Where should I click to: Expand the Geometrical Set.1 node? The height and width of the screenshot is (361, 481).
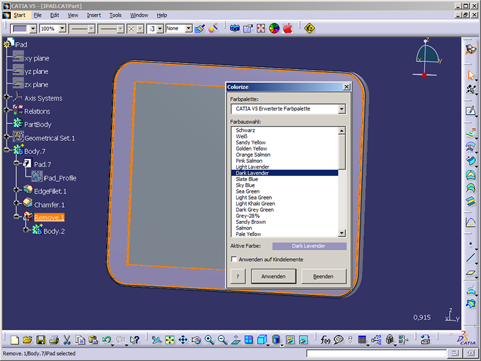[7, 137]
